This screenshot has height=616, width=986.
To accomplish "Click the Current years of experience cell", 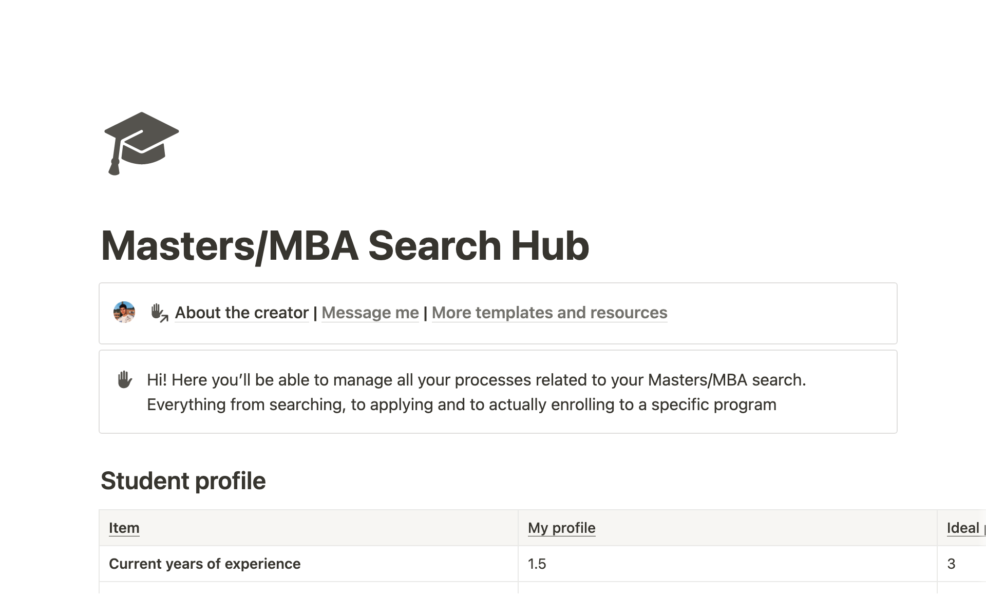I will [204, 564].
